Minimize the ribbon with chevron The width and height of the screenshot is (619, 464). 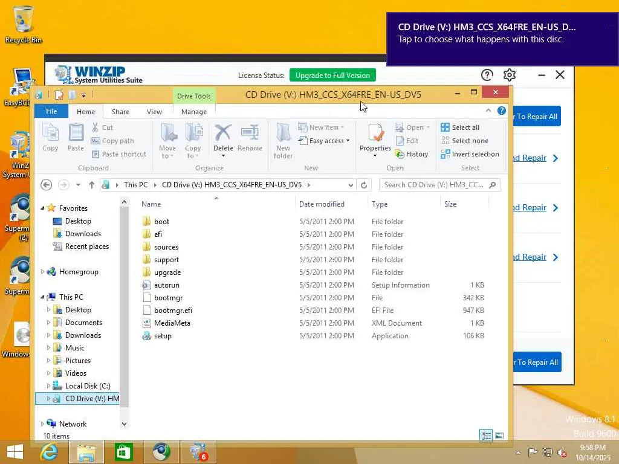coord(488,111)
